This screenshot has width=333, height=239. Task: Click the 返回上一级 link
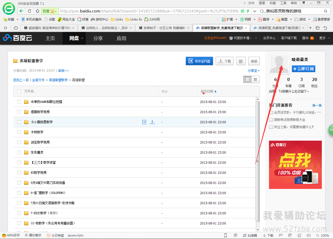click(x=21, y=80)
